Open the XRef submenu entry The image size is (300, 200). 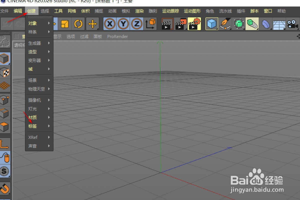tap(39, 137)
